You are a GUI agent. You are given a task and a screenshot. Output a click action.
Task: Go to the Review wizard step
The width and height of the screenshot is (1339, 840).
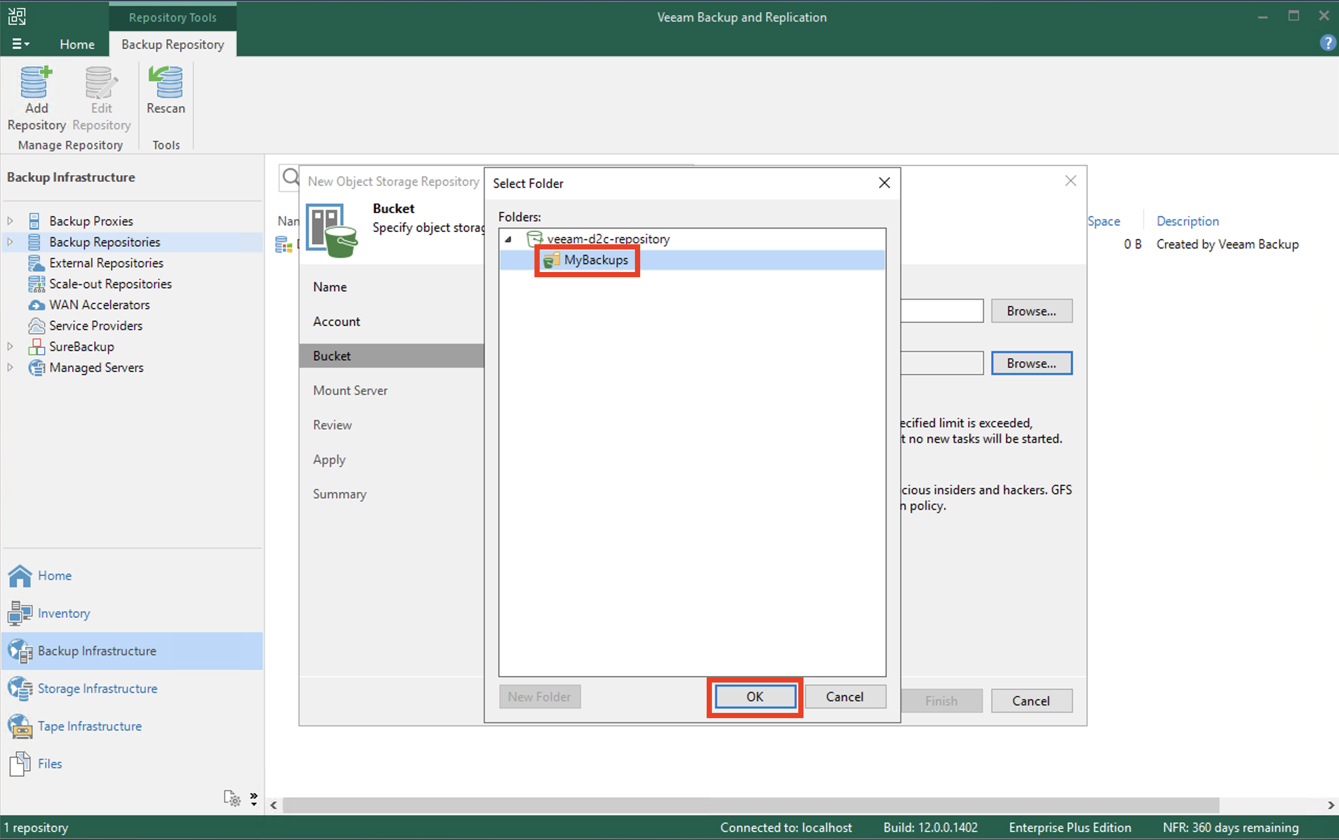(x=332, y=425)
